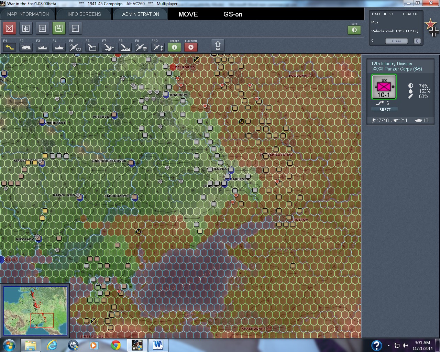Viewport: 440px width, 352px height.
Task: Launch Internet Explorer from the taskbar
Action: click(x=52, y=345)
